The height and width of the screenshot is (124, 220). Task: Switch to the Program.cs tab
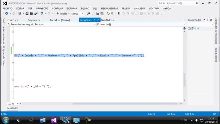(34, 20)
